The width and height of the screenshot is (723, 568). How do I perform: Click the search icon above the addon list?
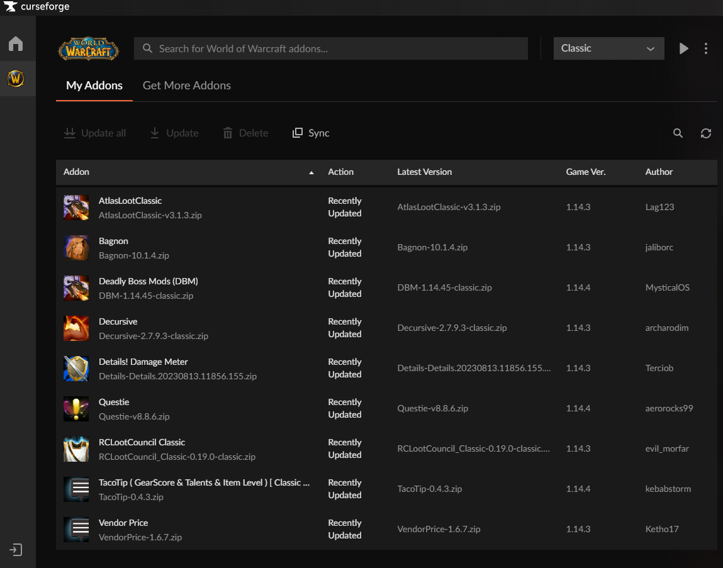point(678,133)
